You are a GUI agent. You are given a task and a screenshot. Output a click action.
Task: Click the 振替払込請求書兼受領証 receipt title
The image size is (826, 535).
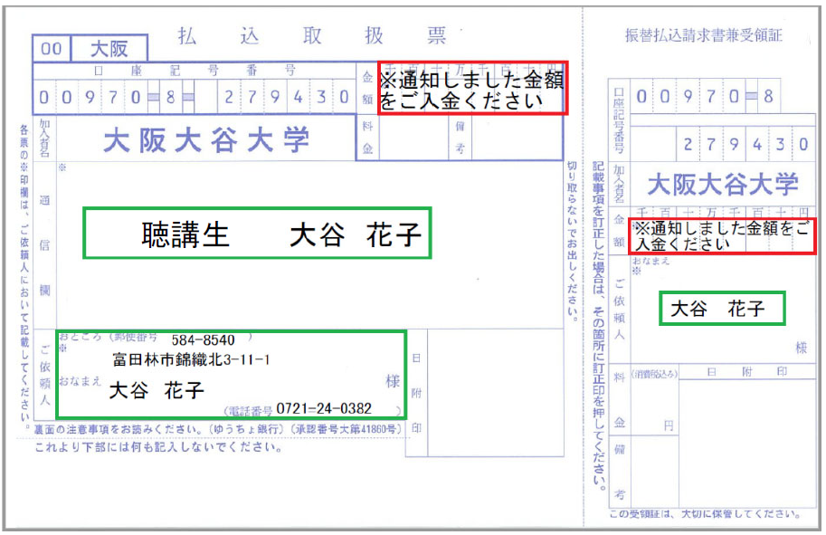point(703,36)
